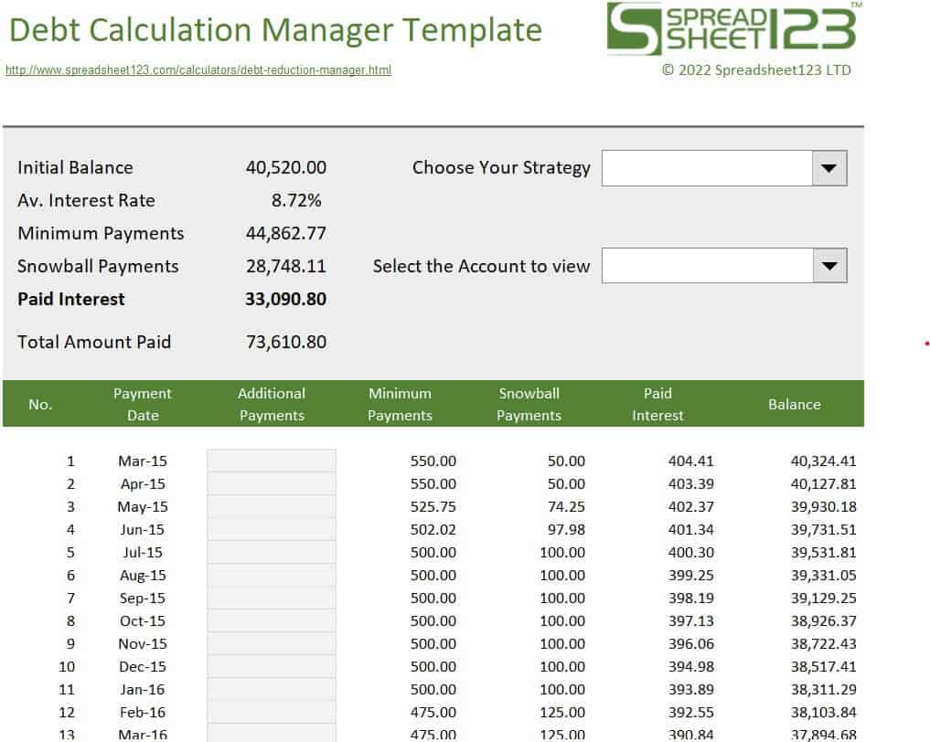Select the balance cell 40,324.41
The height and width of the screenshot is (742, 930).
[823, 461]
